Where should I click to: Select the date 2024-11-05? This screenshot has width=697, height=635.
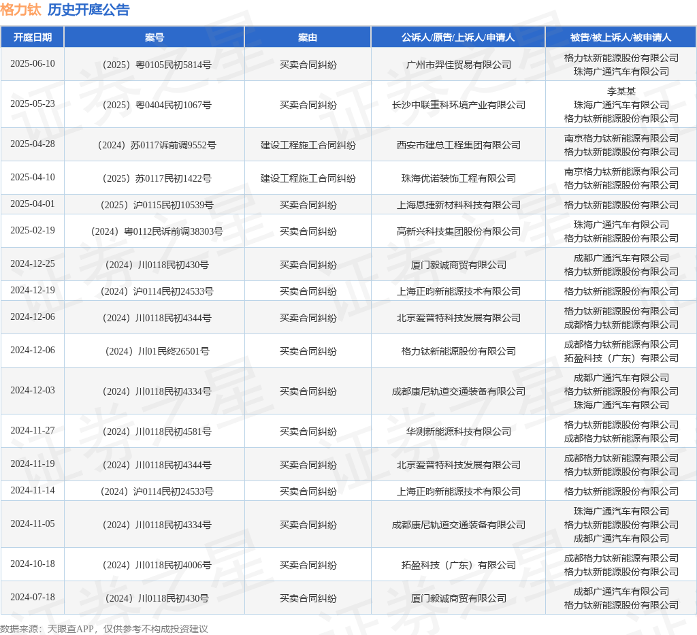pyautogui.click(x=33, y=524)
